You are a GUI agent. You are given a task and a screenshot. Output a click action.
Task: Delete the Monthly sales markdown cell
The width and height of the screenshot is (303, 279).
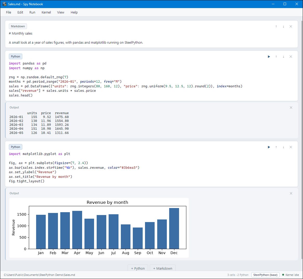291,27
